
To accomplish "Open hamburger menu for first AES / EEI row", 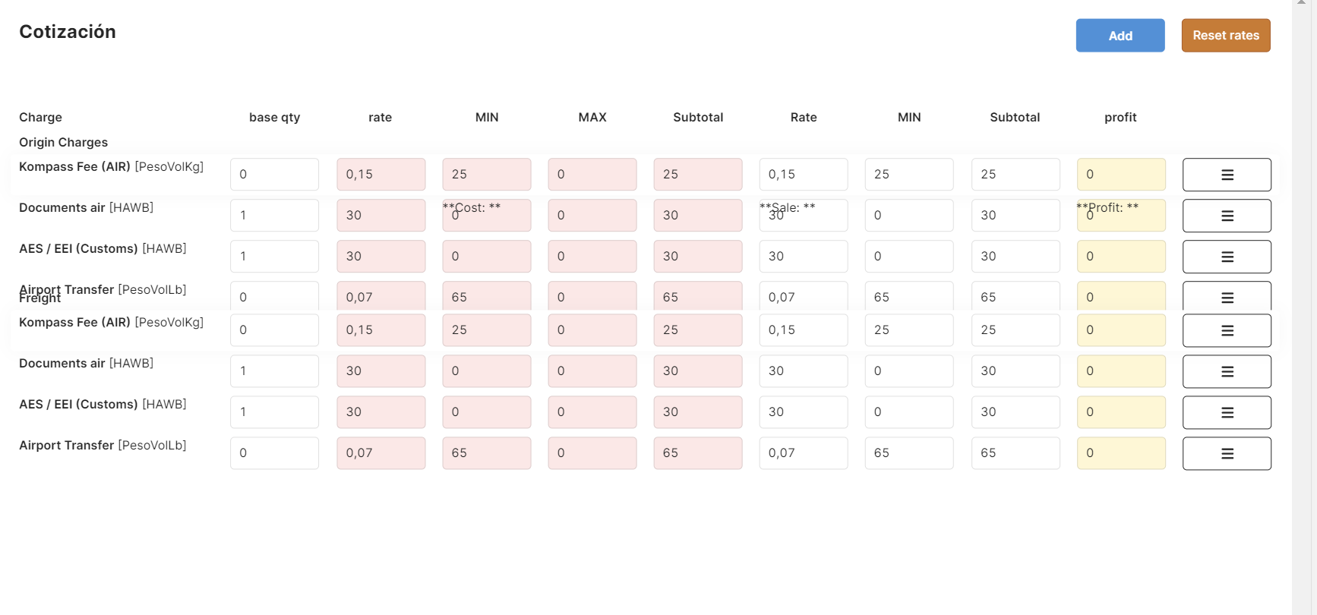I will 1226,257.
